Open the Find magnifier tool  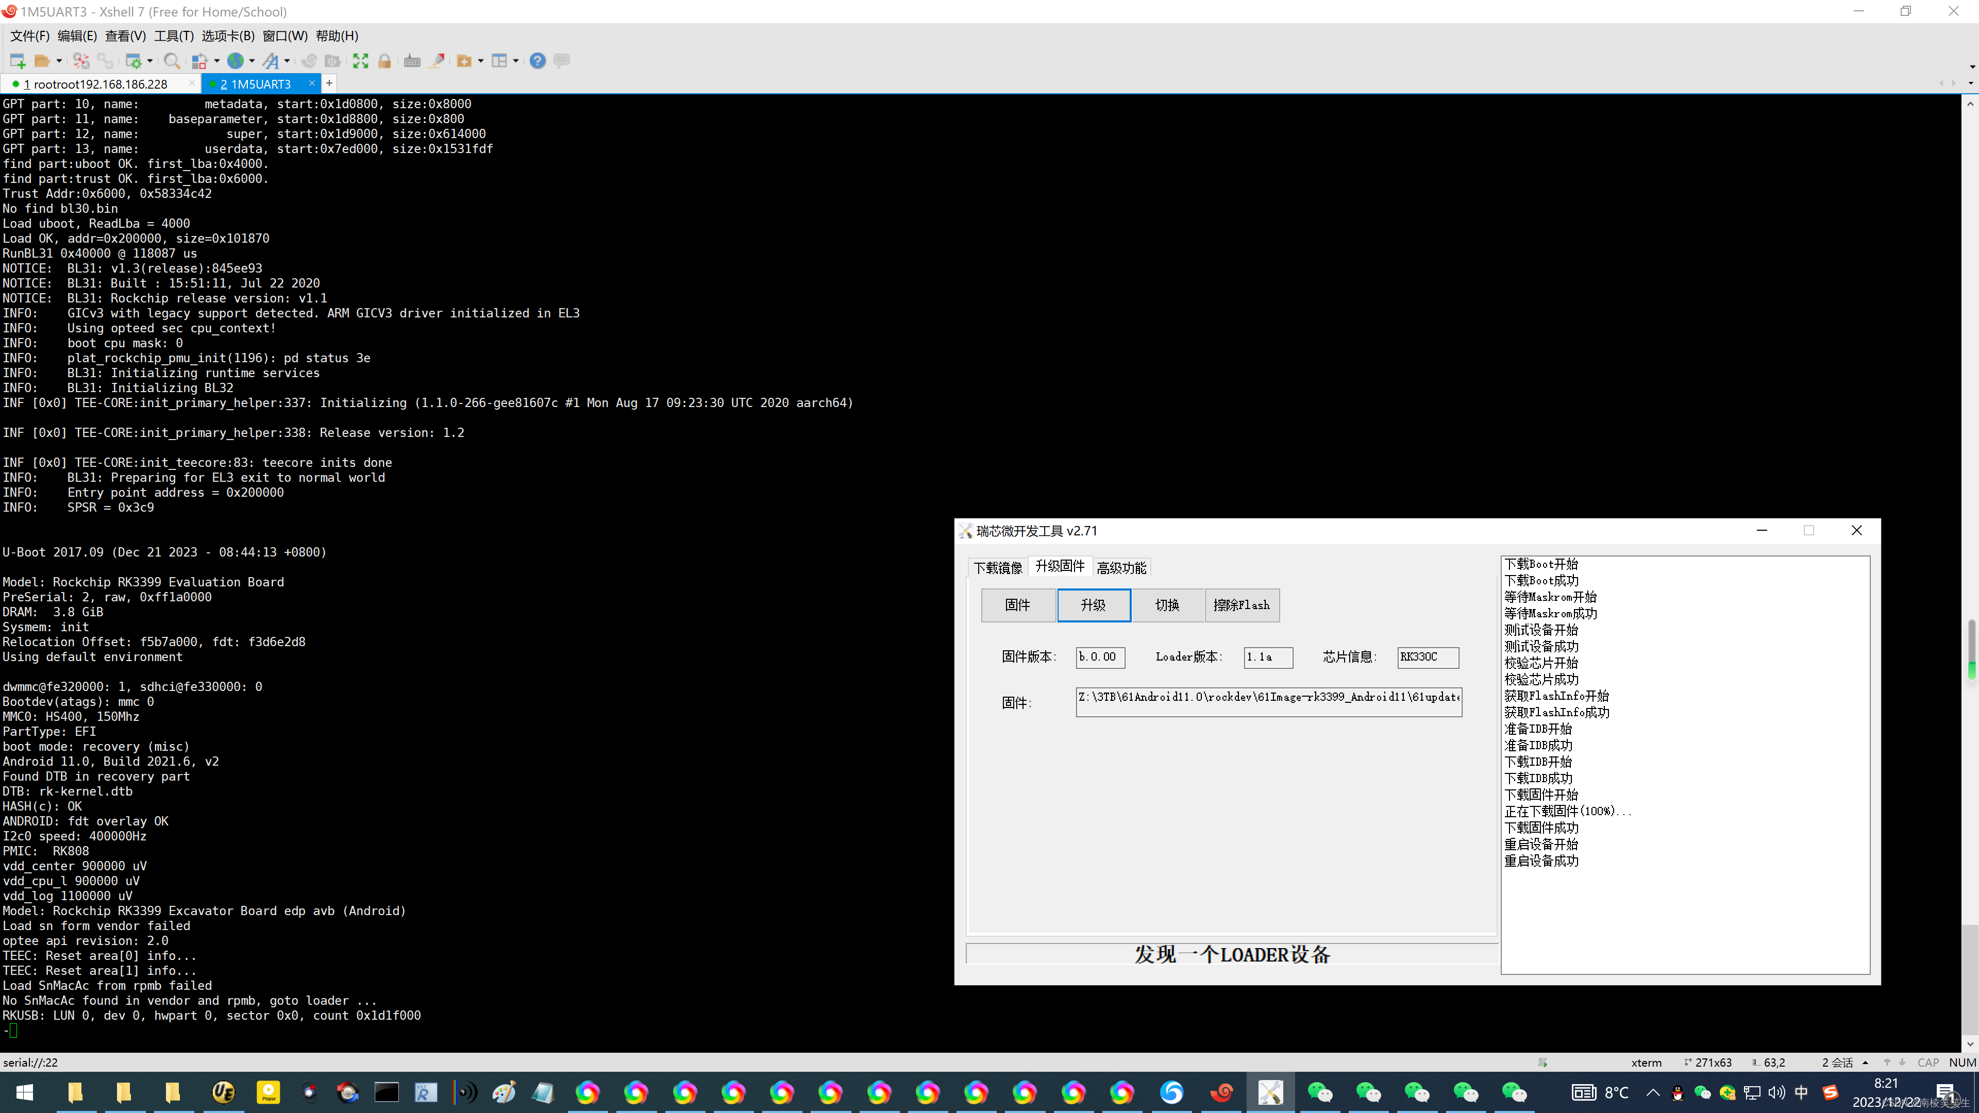(x=172, y=61)
